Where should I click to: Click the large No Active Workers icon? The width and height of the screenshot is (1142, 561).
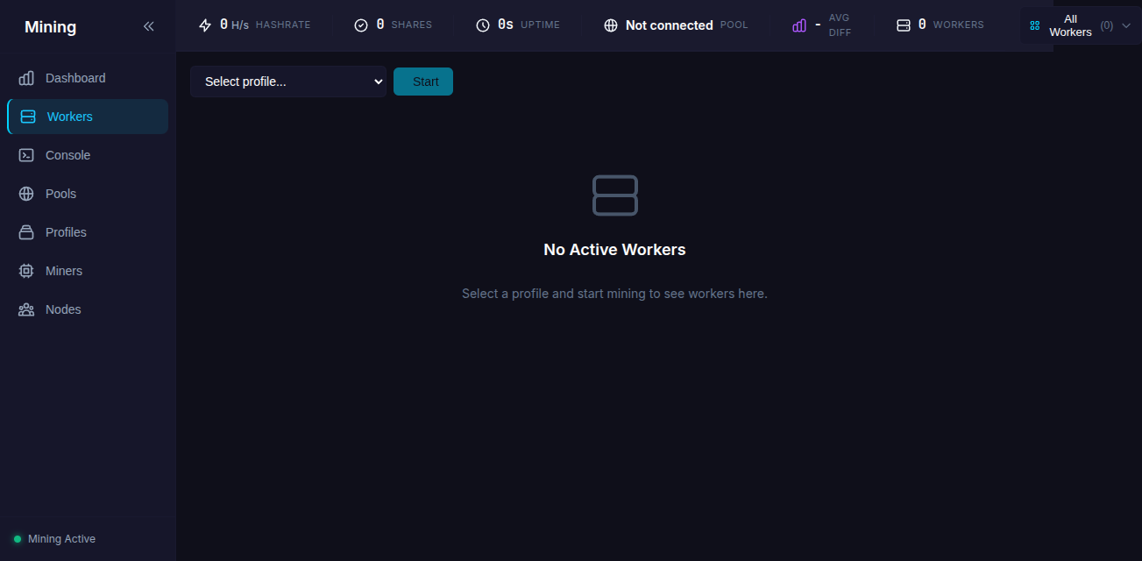coord(614,195)
